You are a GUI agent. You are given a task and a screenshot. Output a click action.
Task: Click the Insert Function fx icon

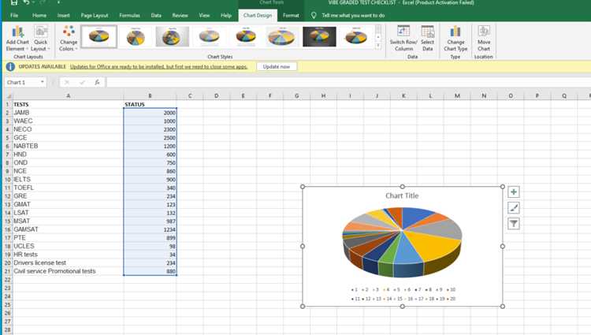(x=97, y=82)
